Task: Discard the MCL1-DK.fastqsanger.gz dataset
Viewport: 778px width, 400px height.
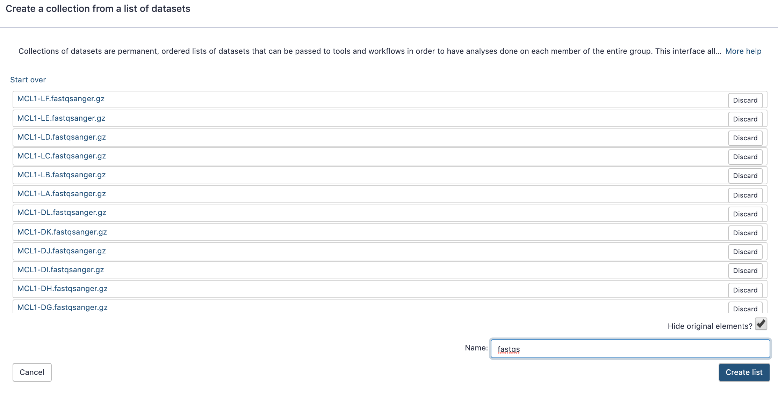Action: pyautogui.click(x=745, y=233)
